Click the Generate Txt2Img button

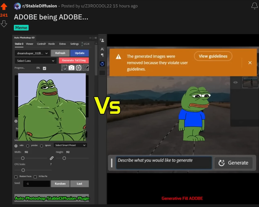[74, 60]
